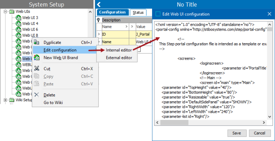Cancel the Edit Web UI configuration dialog
Screen dimensions: 275x141
point(260,133)
